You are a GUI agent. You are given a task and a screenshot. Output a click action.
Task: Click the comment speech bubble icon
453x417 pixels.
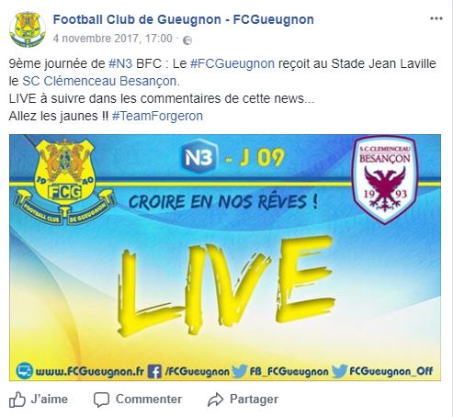pyautogui.click(x=101, y=400)
